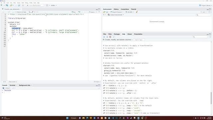The height and width of the screenshot is (120, 213).
Task: Click the Show document outline icon
Action: (x=99, y=12)
